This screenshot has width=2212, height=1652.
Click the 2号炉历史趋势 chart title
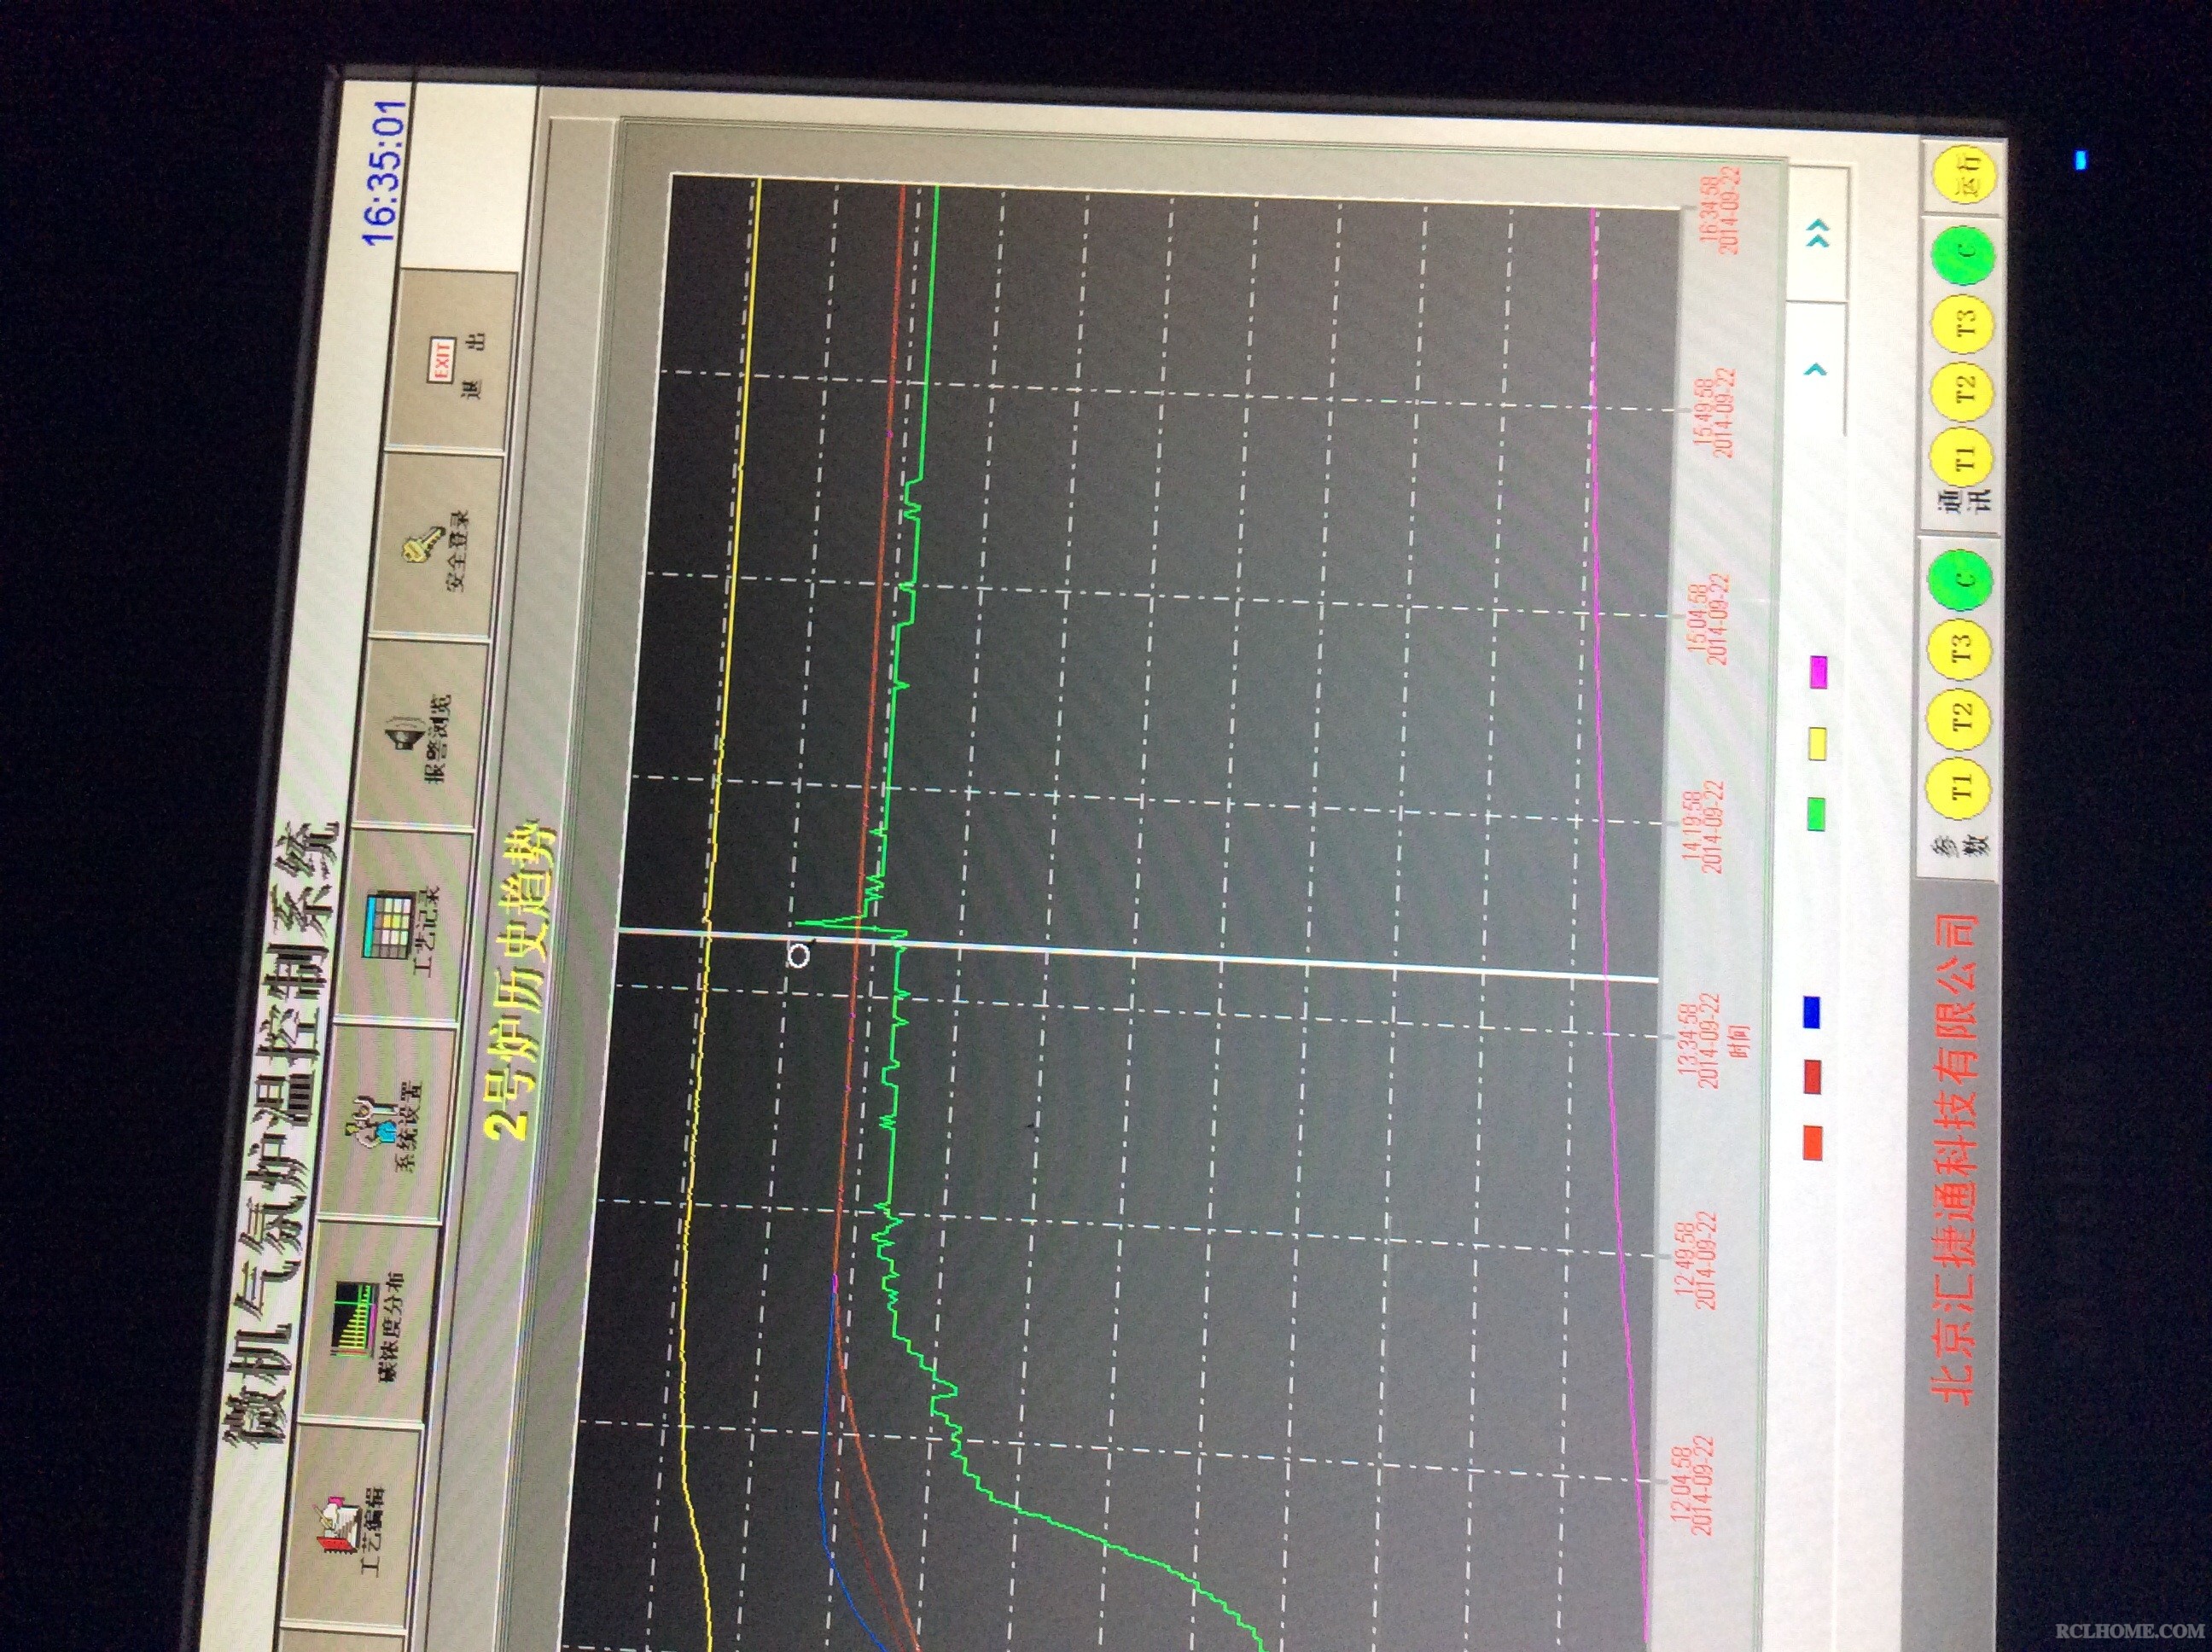[x=520, y=980]
